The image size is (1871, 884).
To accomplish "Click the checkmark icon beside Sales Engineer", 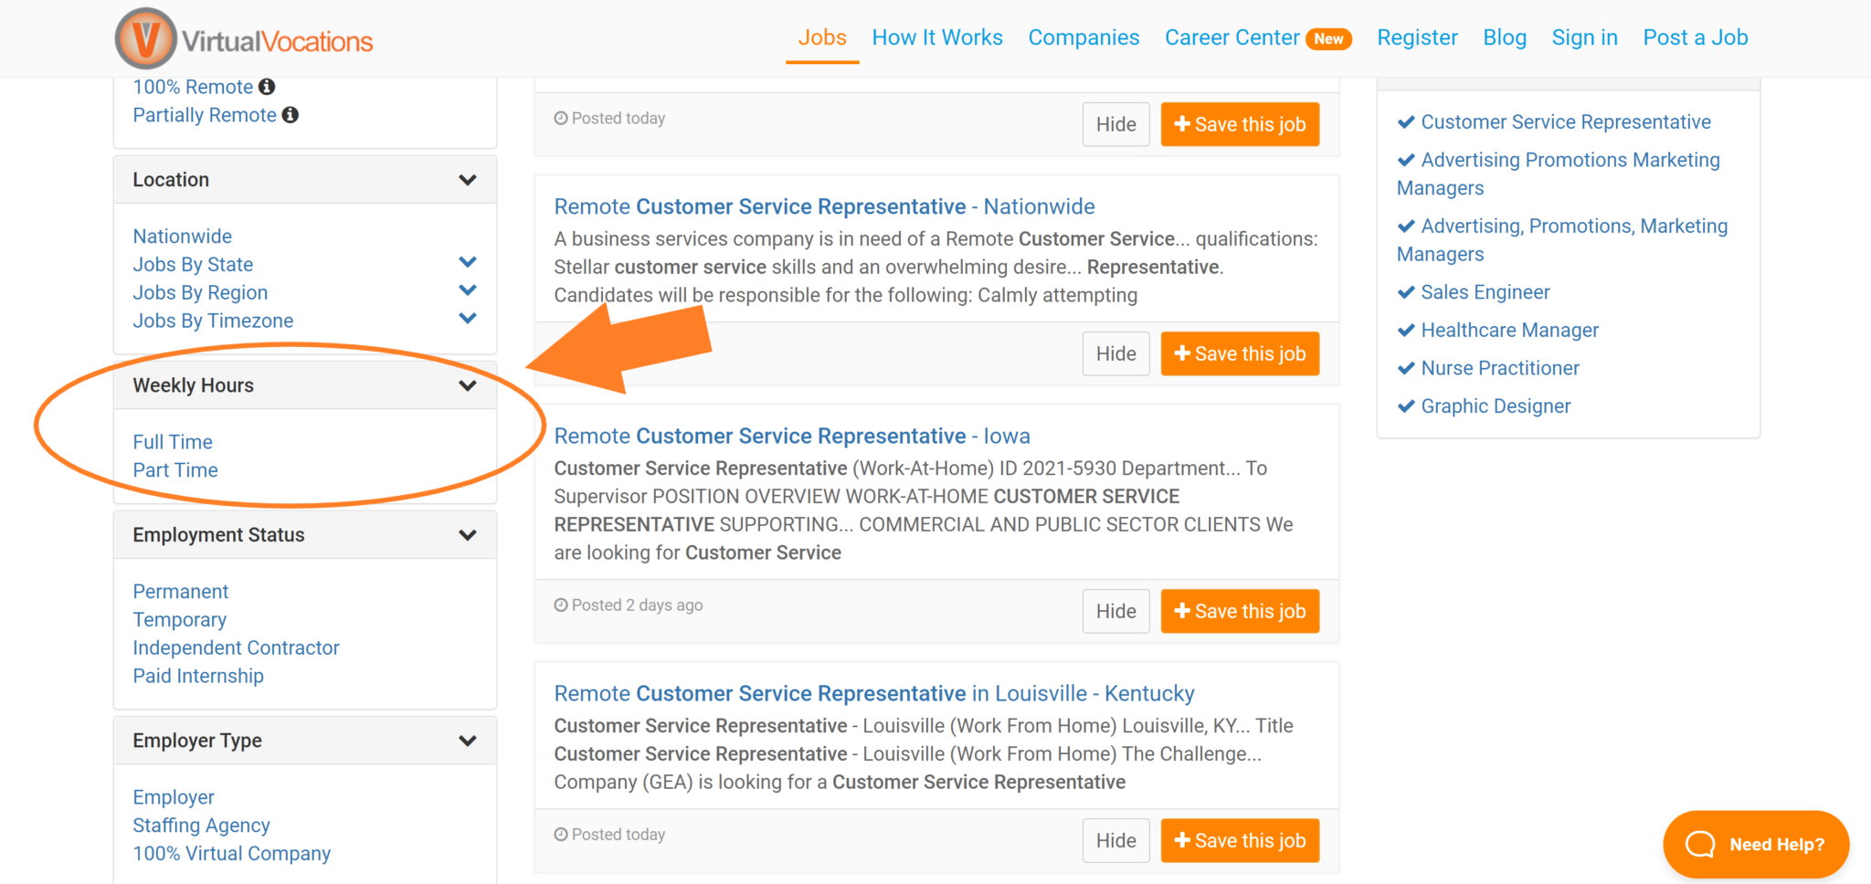I will (x=1406, y=292).
